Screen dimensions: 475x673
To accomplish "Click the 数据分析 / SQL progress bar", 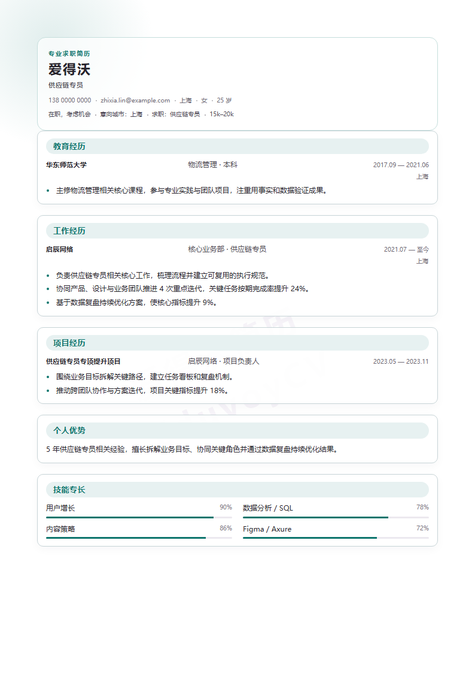I will pos(336,518).
